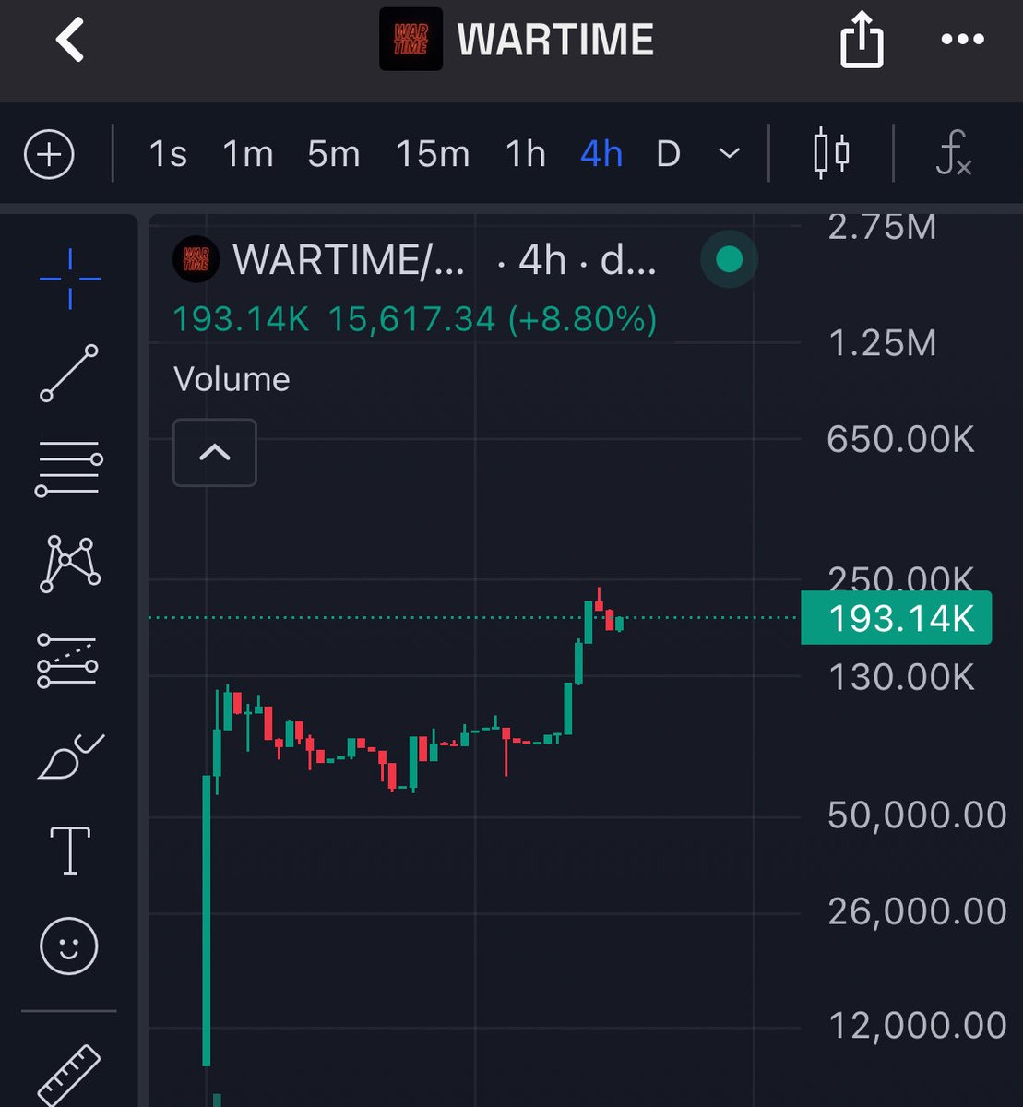Select the brush drawing tool
The width and height of the screenshot is (1023, 1107).
click(71, 757)
